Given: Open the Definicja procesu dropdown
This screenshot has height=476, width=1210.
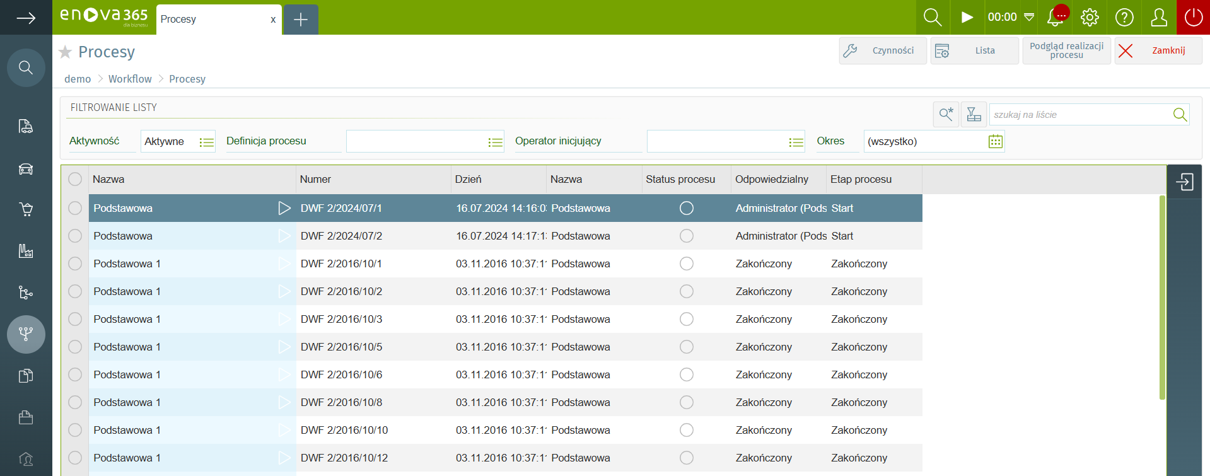Looking at the screenshot, I should [x=496, y=142].
